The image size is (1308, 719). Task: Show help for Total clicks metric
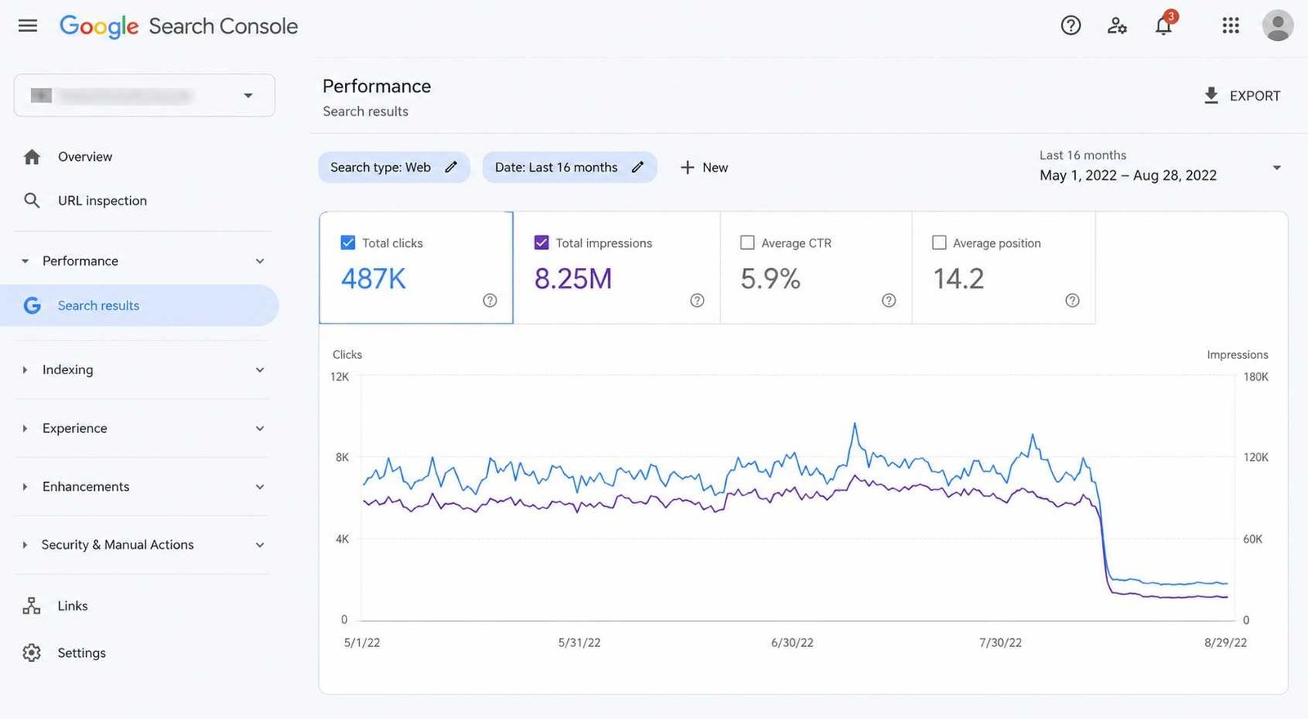[x=490, y=301]
